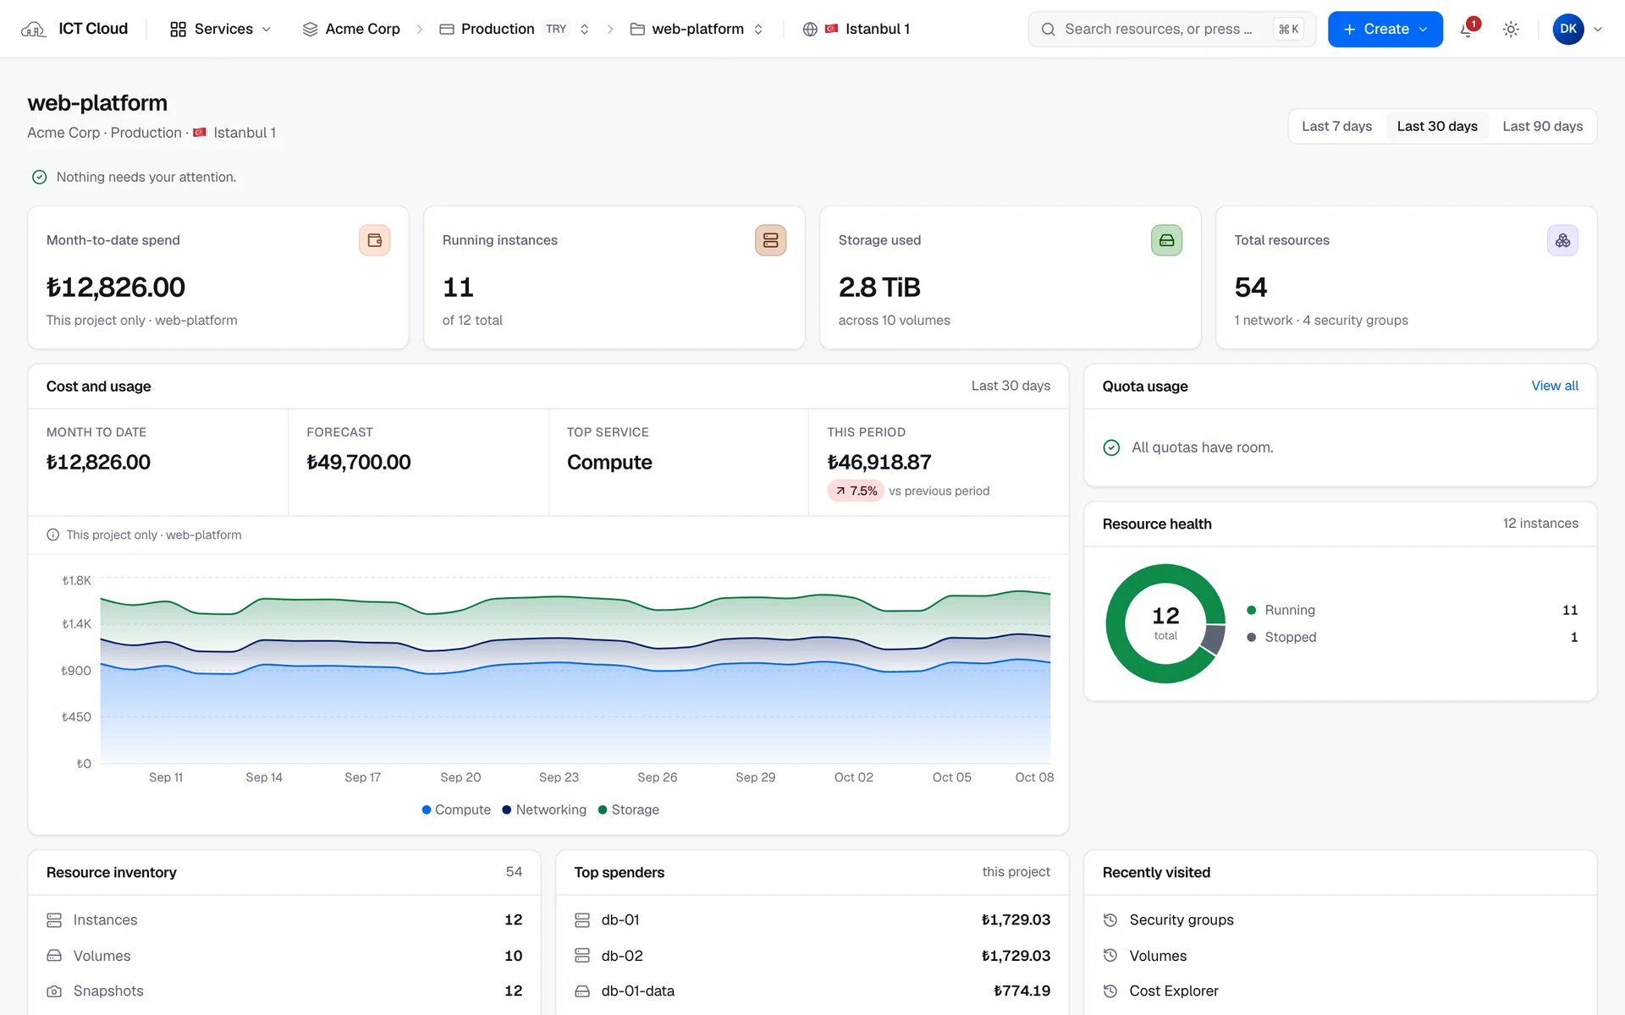The image size is (1625, 1015).
Task: Click the history icon beside Cost Explorer
Action: (1110, 991)
